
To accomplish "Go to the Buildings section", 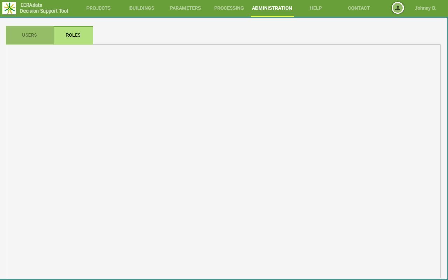I will click(x=142, y=8).
